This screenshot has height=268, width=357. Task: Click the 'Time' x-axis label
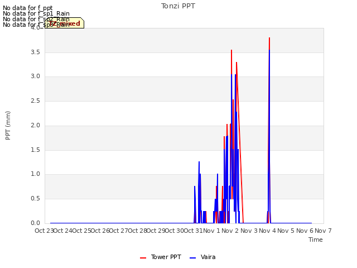coord(316,240)
